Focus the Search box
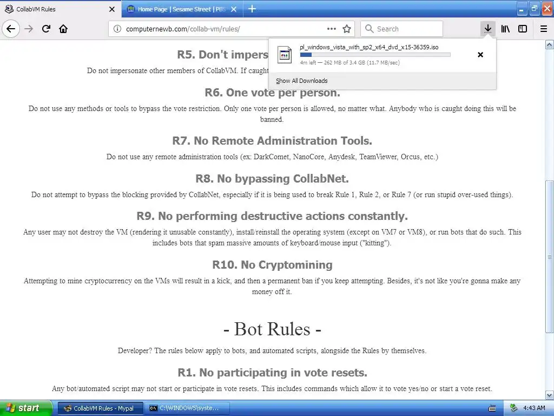Image resolution: width=554 pixels, height=416 pixels. (x=402, y=29)
